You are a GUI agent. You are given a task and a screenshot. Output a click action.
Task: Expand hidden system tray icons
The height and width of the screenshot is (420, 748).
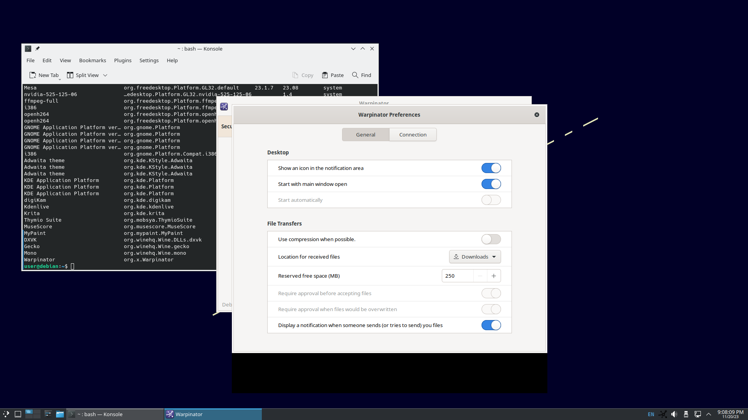709,414
